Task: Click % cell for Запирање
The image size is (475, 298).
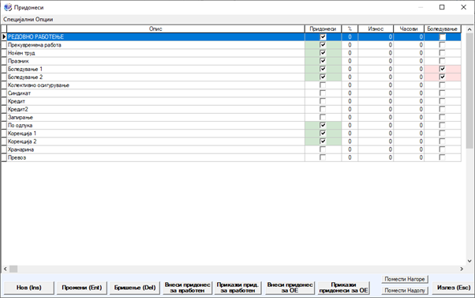Action: click(x=350, y=118)
